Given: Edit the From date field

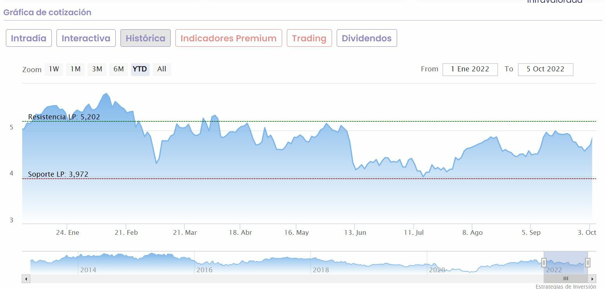Looking at the screenshot, I should [470, 69].
